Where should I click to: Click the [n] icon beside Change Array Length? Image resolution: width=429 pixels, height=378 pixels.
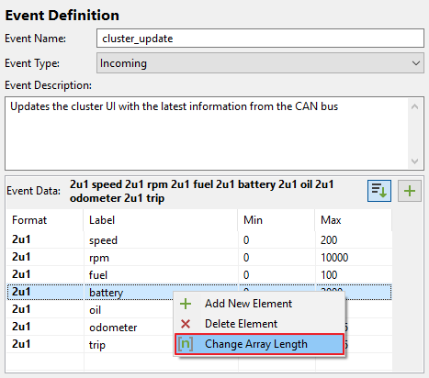click(186, 344)
